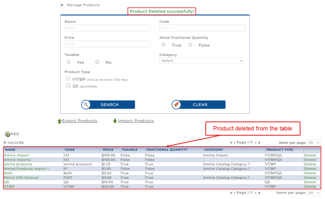The height and width of the screenshot is (199, 325).
Task: Click bottom pager next page arrow
Action: [256, 193]
